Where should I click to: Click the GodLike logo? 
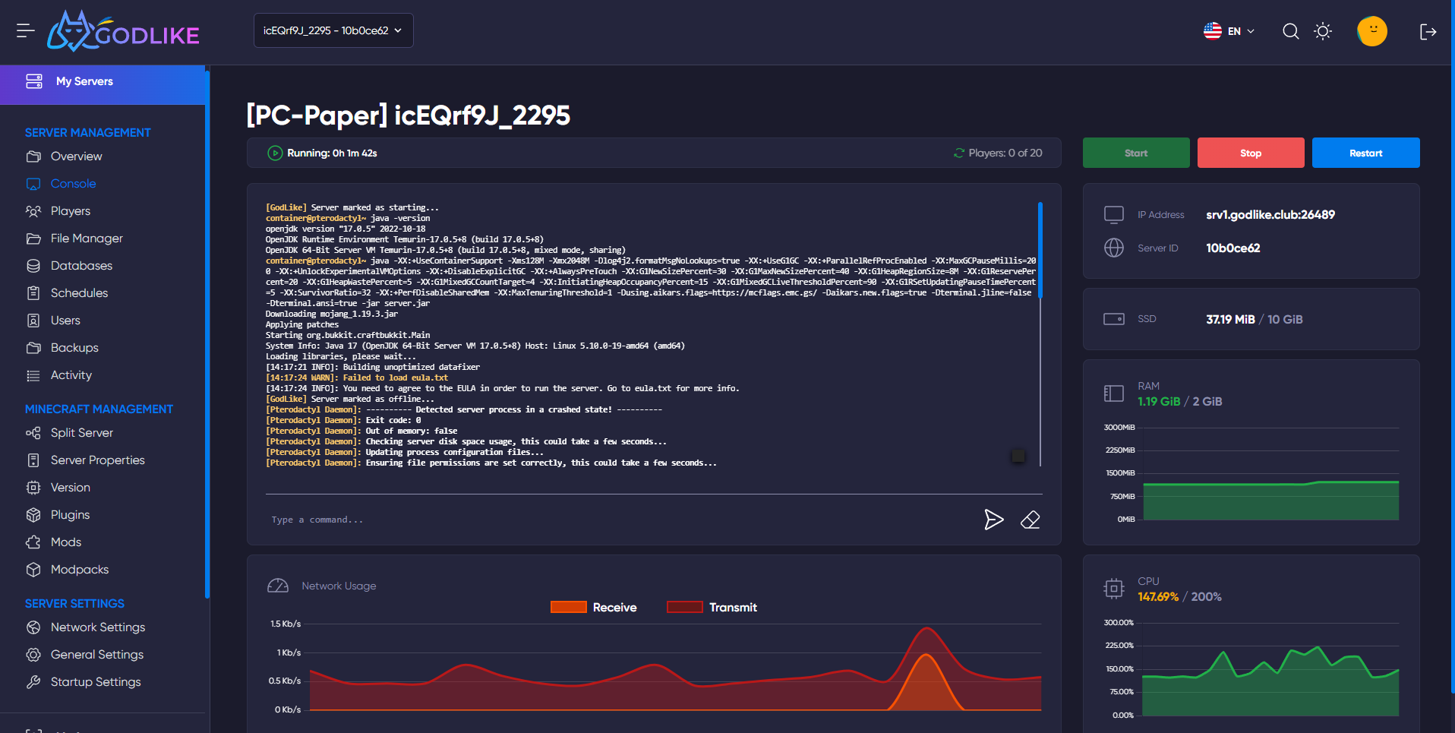123,32
